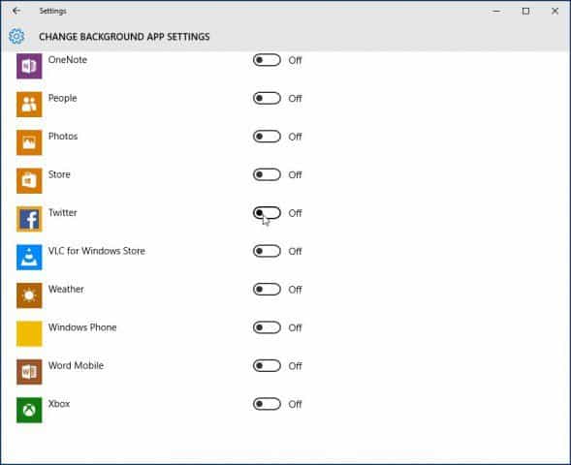
Task: Go back using the back arrow
Action: 16,11
